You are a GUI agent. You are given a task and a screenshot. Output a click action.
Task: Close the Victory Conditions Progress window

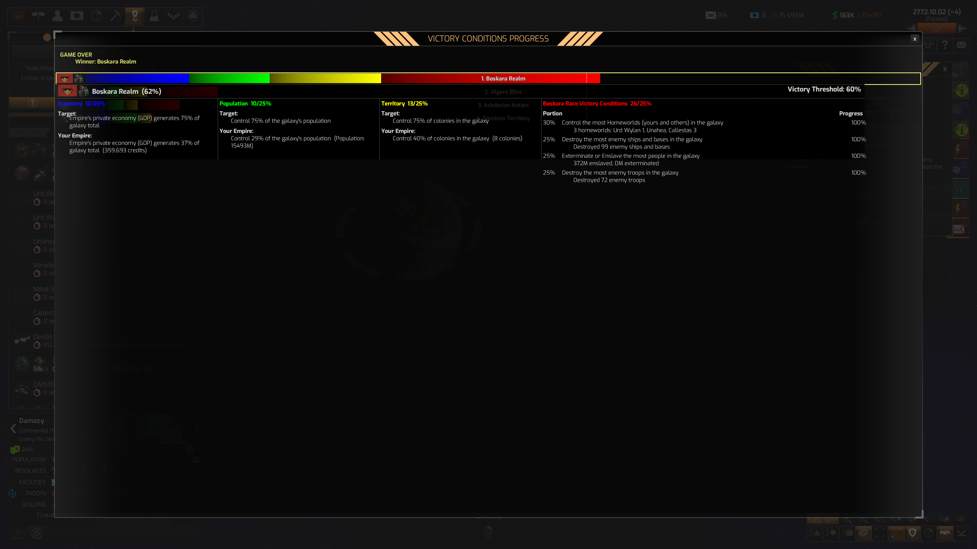[914, 39]
